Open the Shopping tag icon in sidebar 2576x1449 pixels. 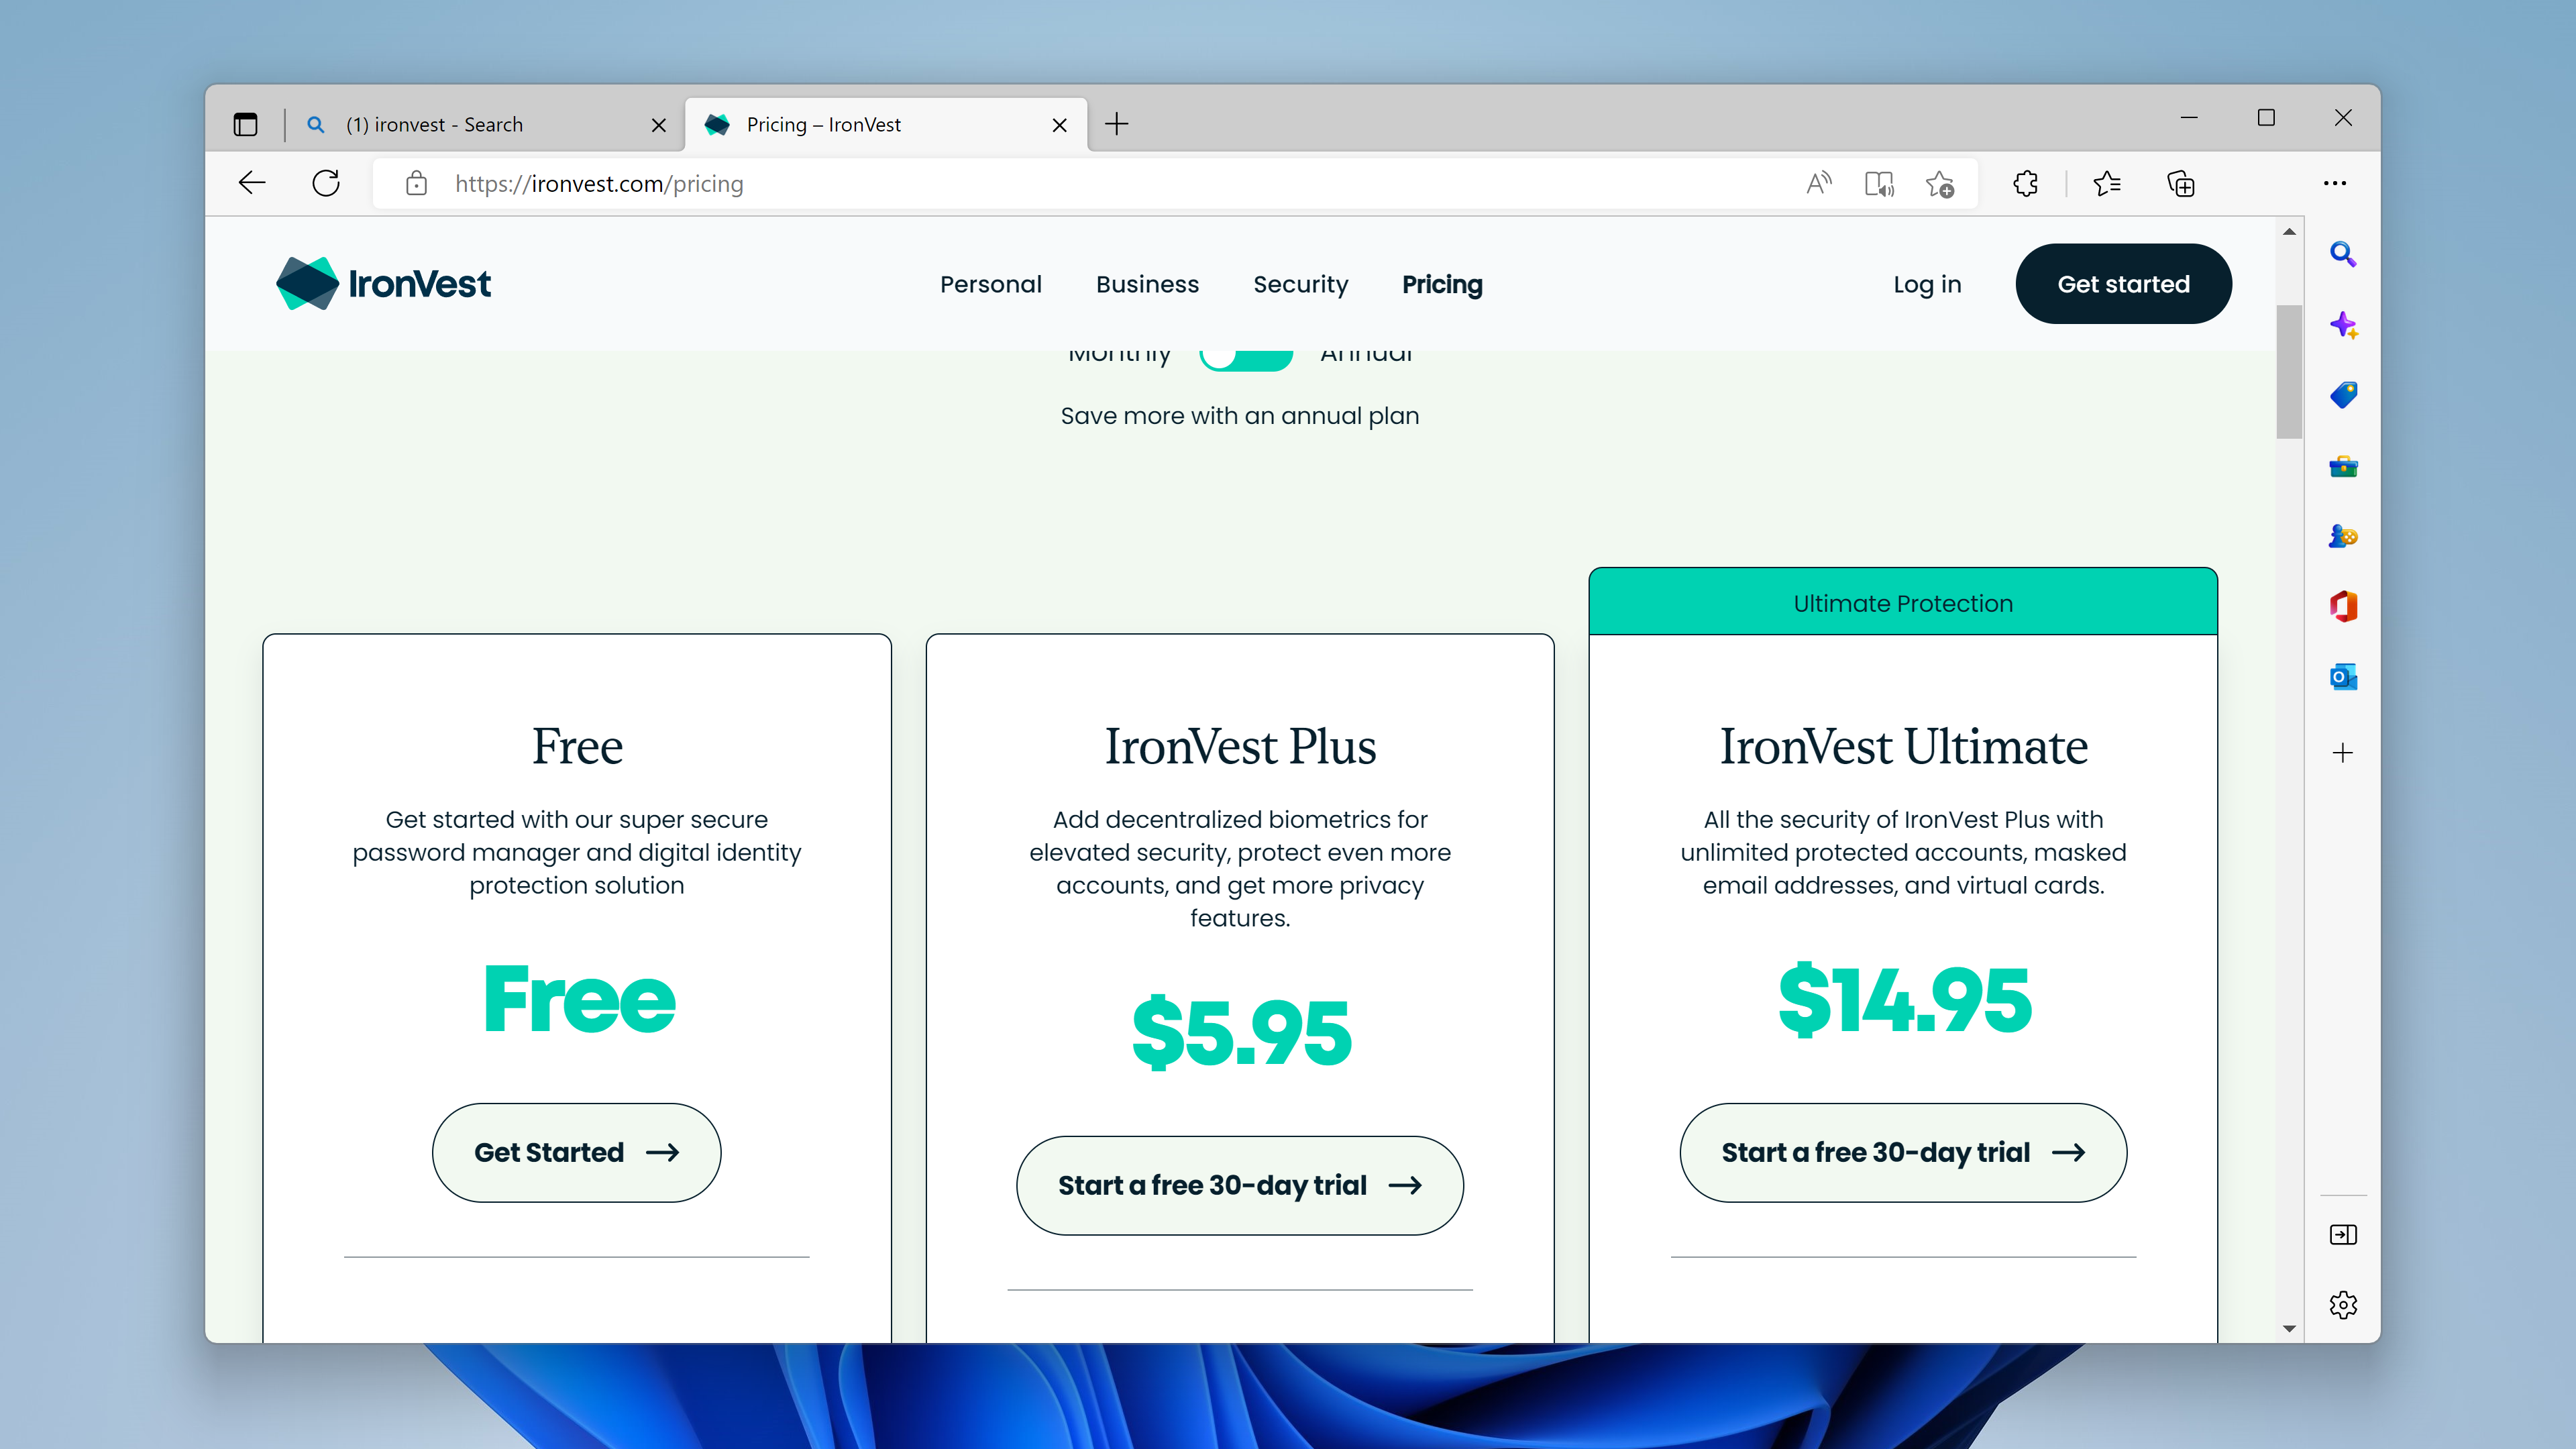click(2343, 395)
